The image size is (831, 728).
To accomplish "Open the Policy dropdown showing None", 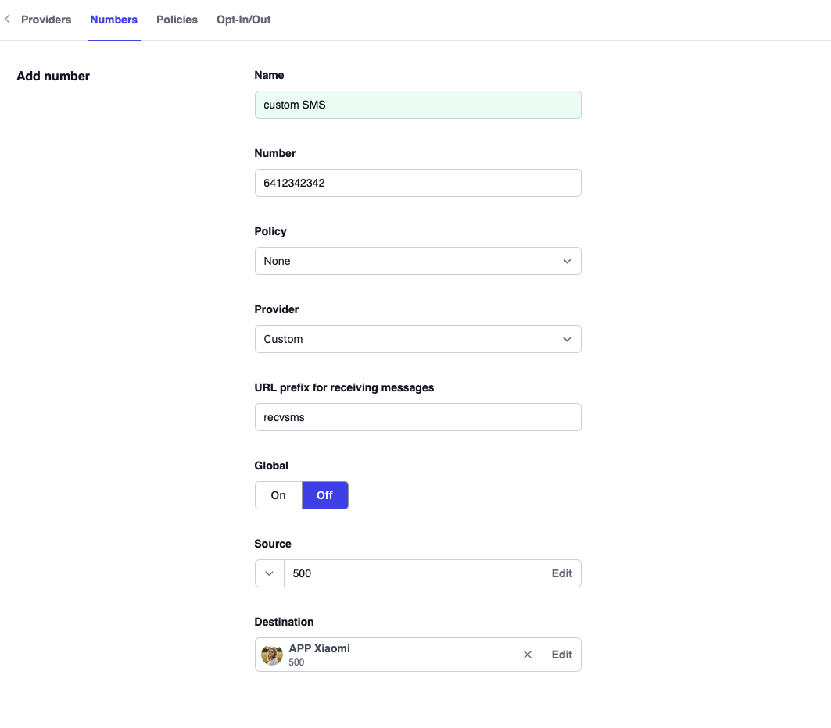I will coord(407,261).
